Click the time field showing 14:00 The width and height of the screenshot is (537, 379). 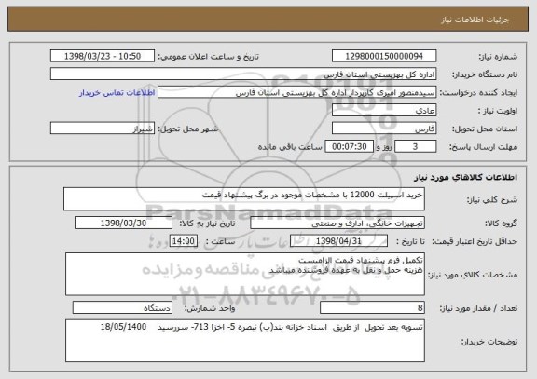184,241
